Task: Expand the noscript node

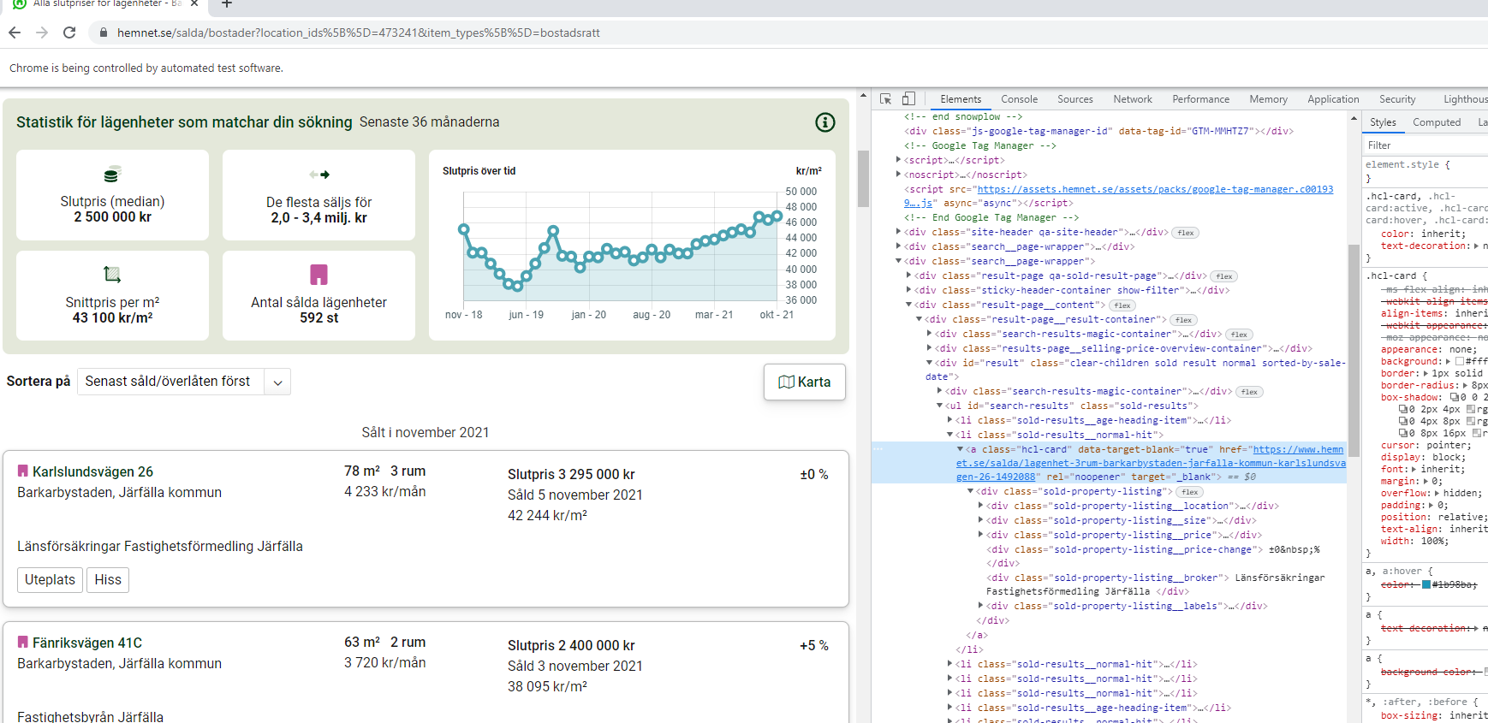Action: tap(898, 175)
